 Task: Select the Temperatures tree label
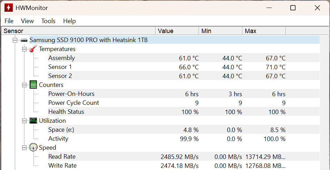click(57, 49)
